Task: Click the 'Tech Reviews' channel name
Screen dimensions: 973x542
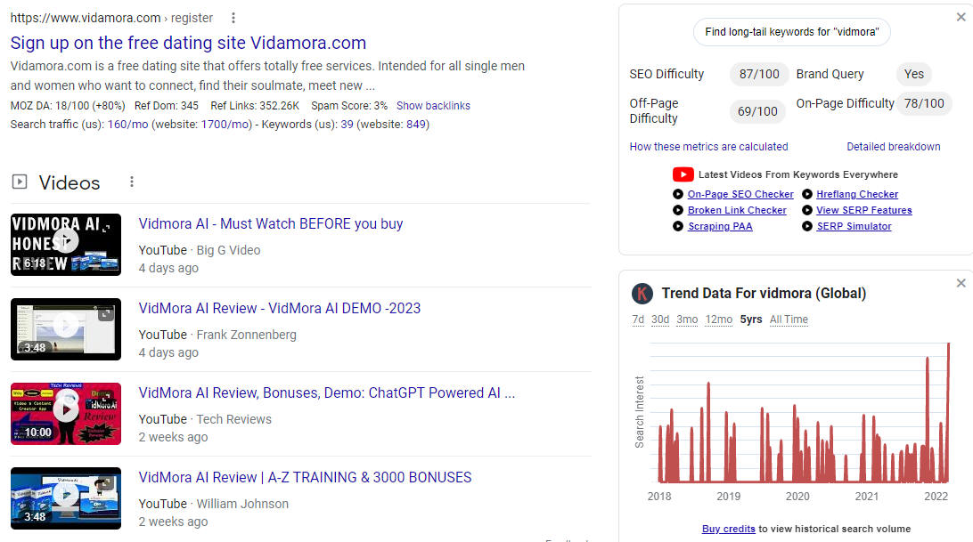Action: point(234,419)
